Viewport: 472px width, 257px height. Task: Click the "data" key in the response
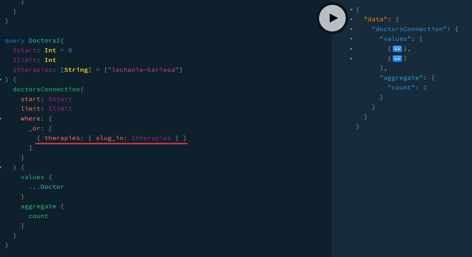click(375, 19)
